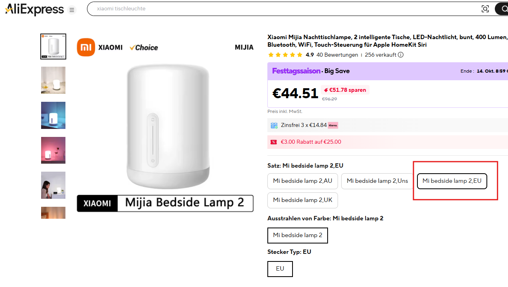The height and width of the screenshot is (287, 508).
Task: Click the search field with xiaomi tischleuchte
Action: pos(279,9)
